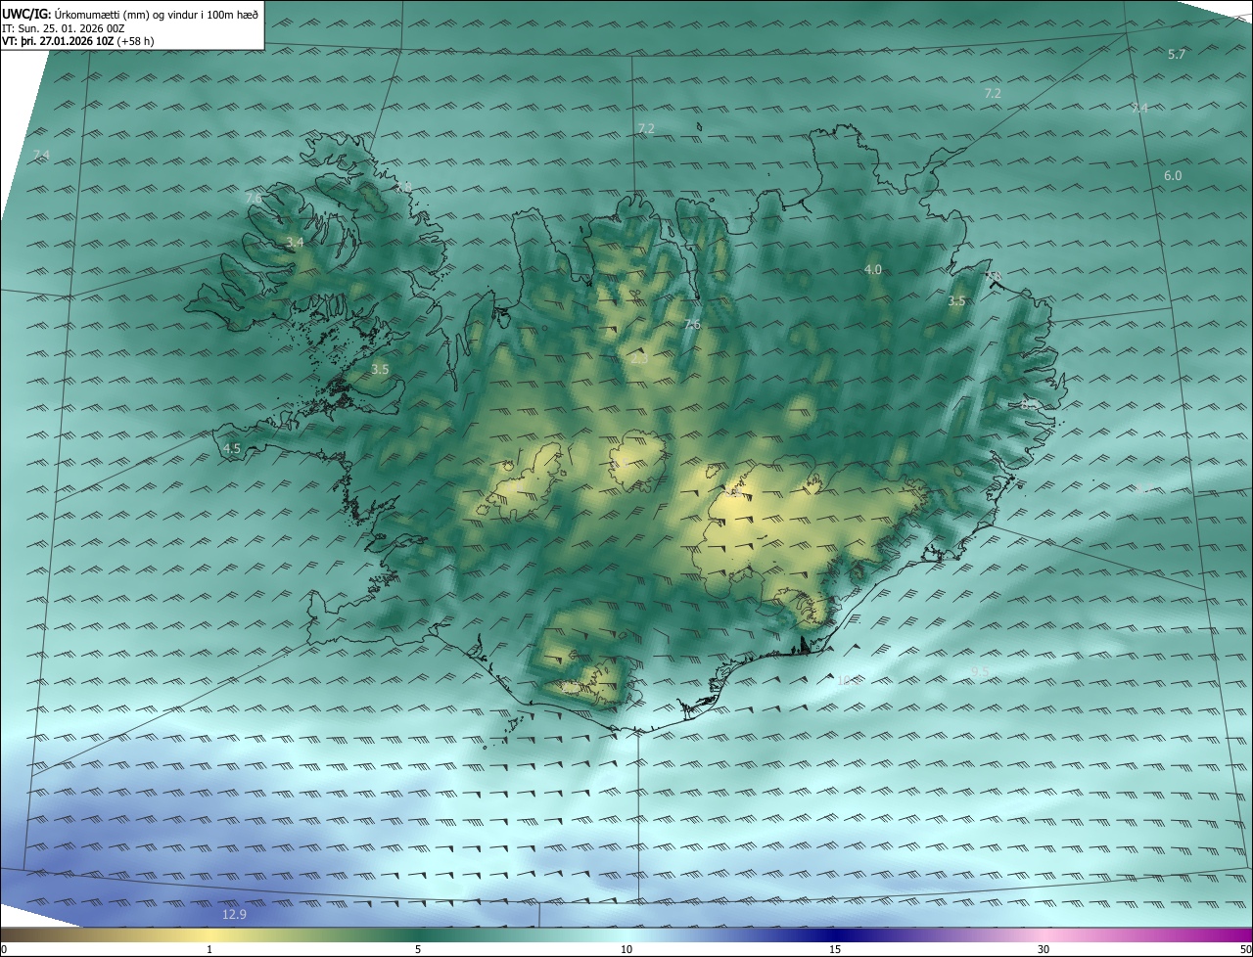
Task: Click the '30' tick on the color scale
Action: point(1044,949)
